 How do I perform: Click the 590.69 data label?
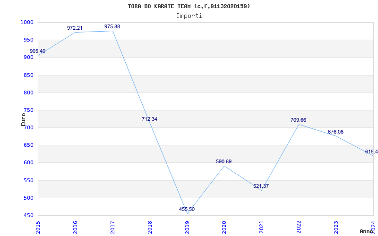223,161
